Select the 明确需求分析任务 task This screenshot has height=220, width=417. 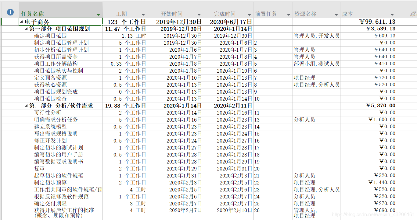(56, 120)
